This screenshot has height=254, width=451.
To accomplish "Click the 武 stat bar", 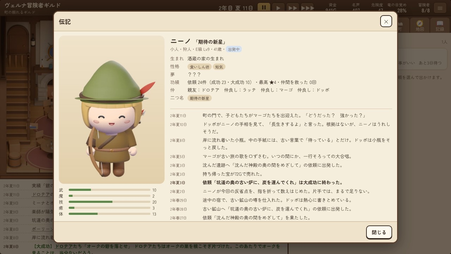I will (110, 190).
